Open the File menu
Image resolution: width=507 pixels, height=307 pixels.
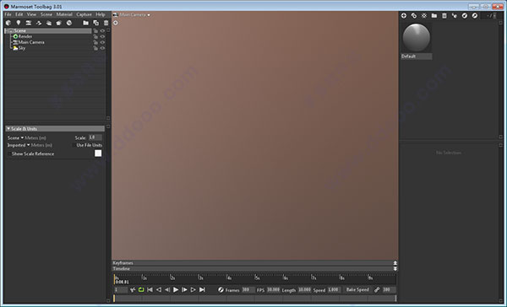[8, 14]
